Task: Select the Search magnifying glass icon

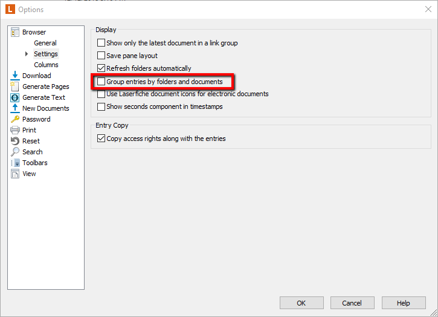Action: point(15,152)
